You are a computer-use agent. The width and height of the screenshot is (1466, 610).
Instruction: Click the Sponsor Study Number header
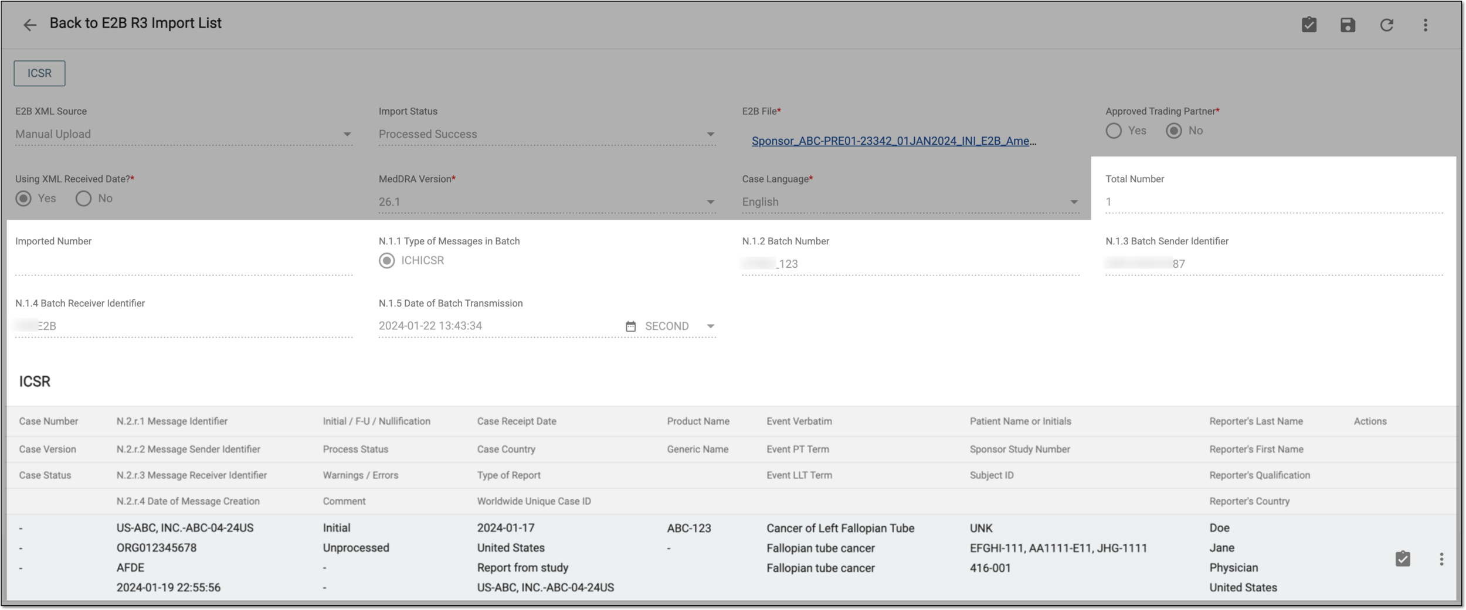(x=1020, y=449)
